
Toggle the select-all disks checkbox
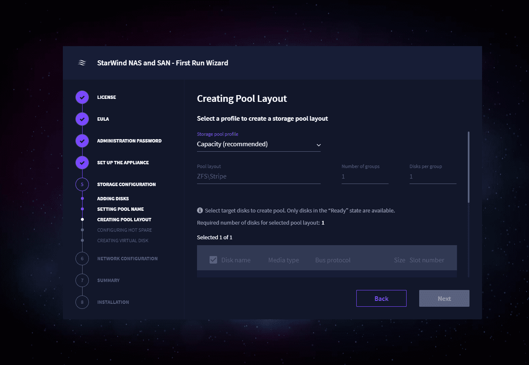[213, 260]
